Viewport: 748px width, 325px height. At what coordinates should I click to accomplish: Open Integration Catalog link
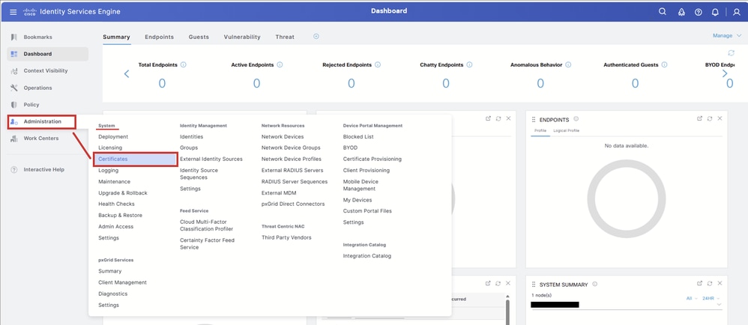pos(367,256)
